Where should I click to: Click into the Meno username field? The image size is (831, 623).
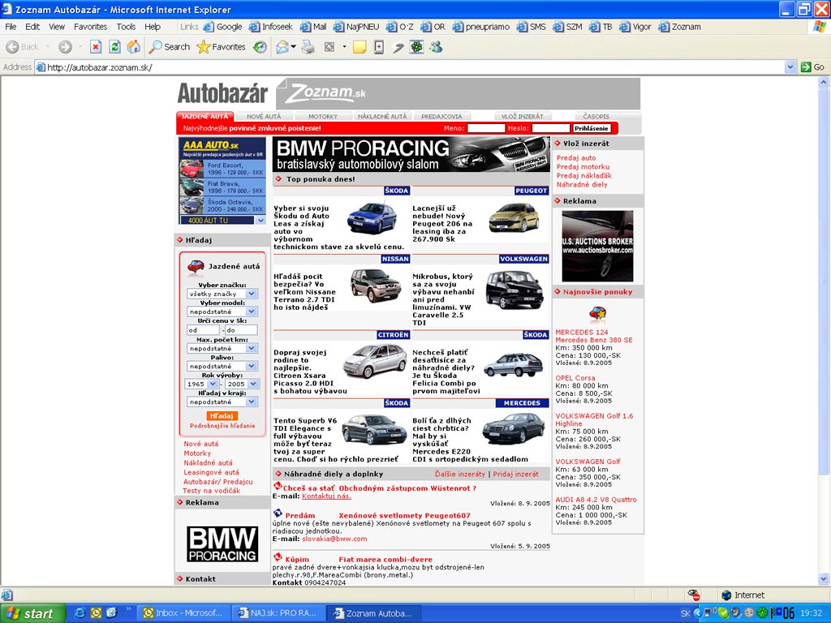point(486,128)
